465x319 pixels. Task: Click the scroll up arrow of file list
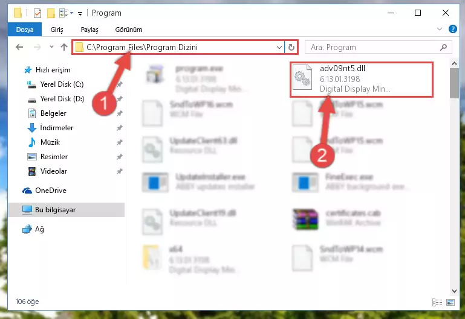pyautogui.click(x=454, y=63)
